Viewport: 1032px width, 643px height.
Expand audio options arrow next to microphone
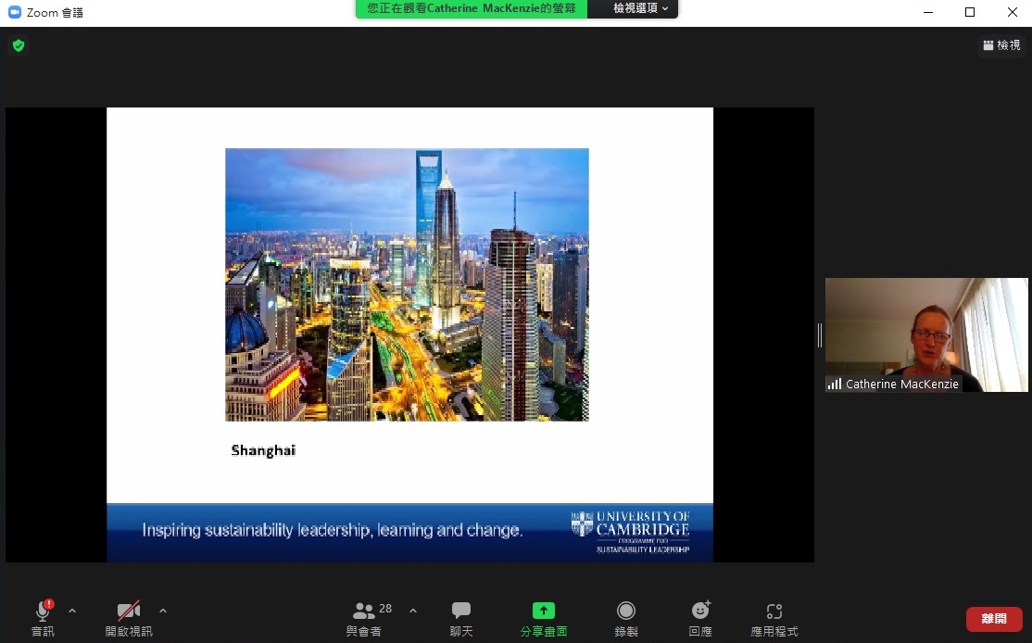(x=72, y=611)
